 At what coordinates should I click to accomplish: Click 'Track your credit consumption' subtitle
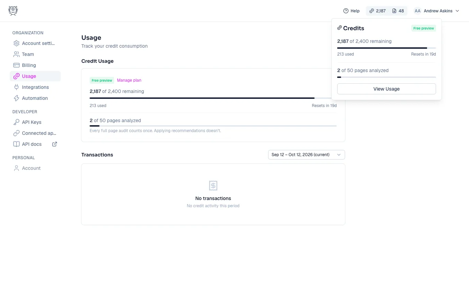pos(114,46)
